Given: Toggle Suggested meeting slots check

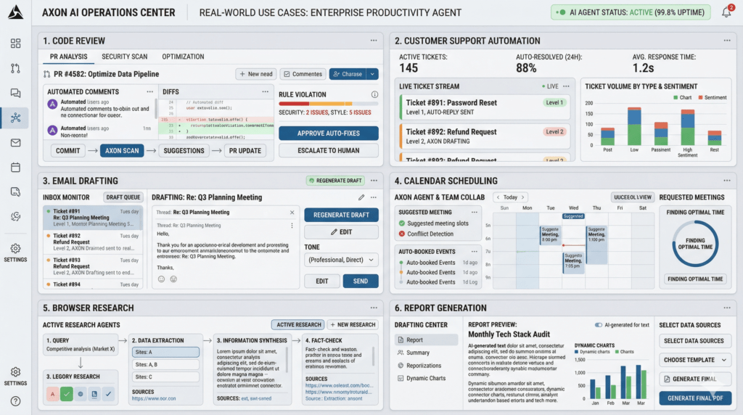Looking at the screenshot, I should (x=402, y=223).
